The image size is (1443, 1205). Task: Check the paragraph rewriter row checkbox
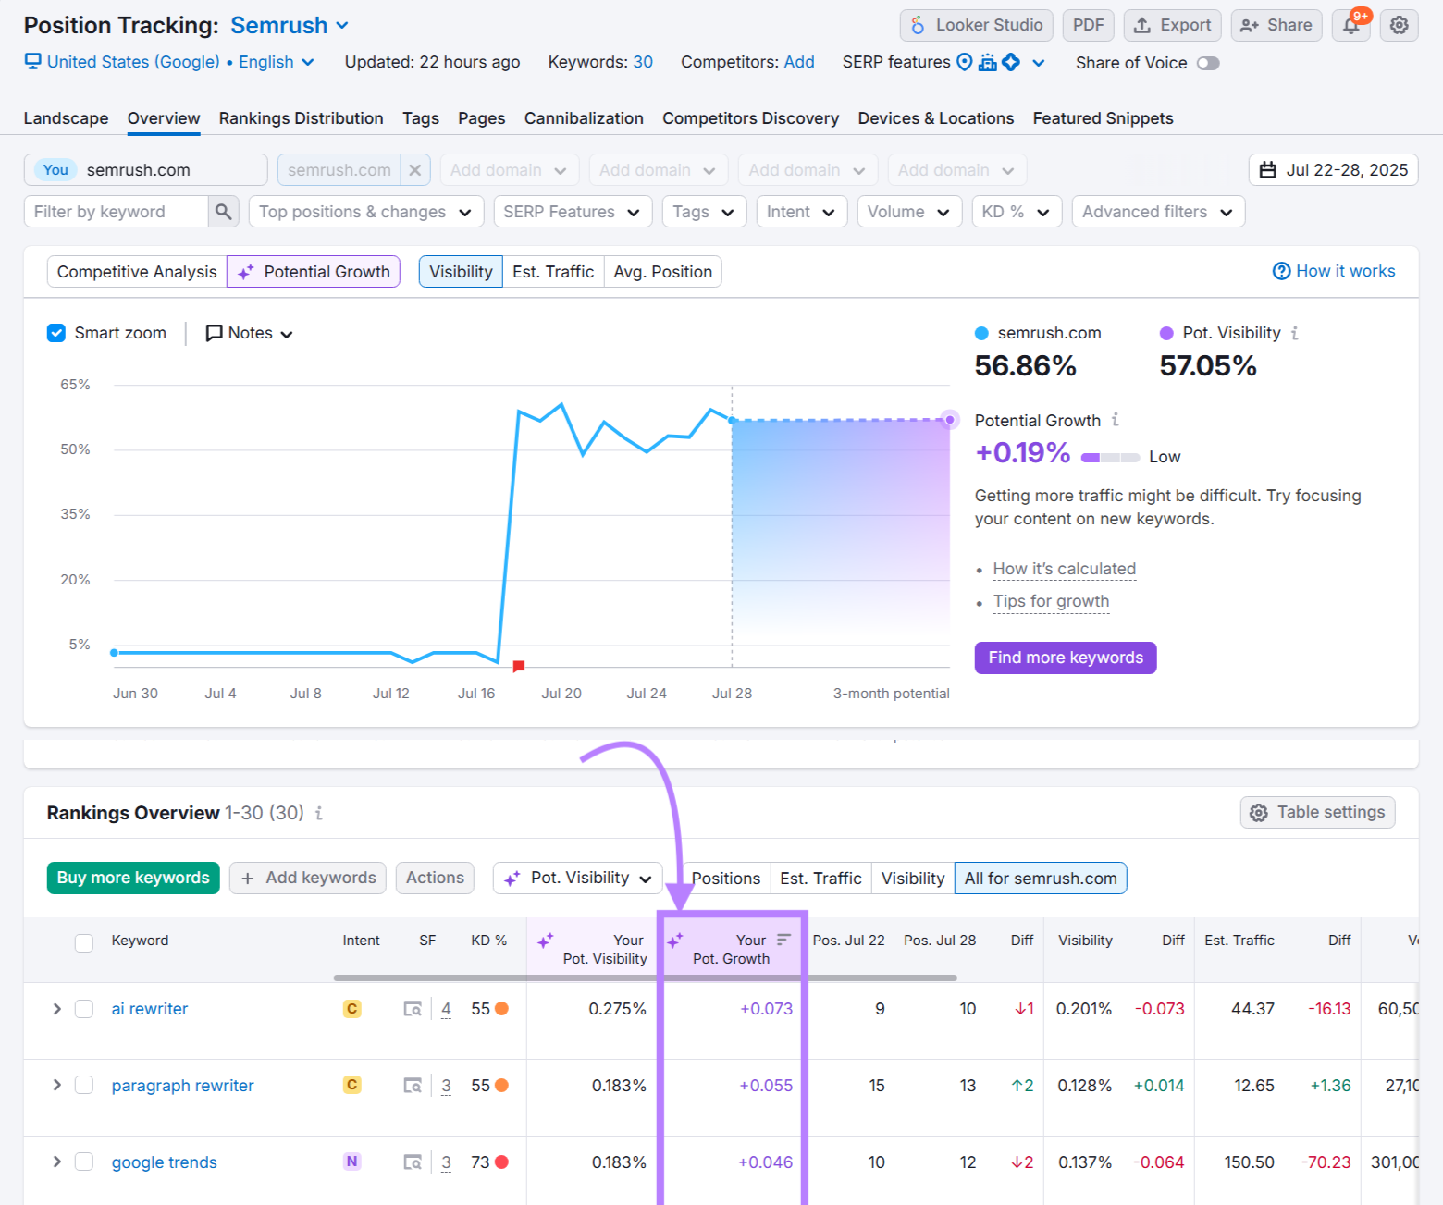pyautogui.click(x=84, y=1085)
